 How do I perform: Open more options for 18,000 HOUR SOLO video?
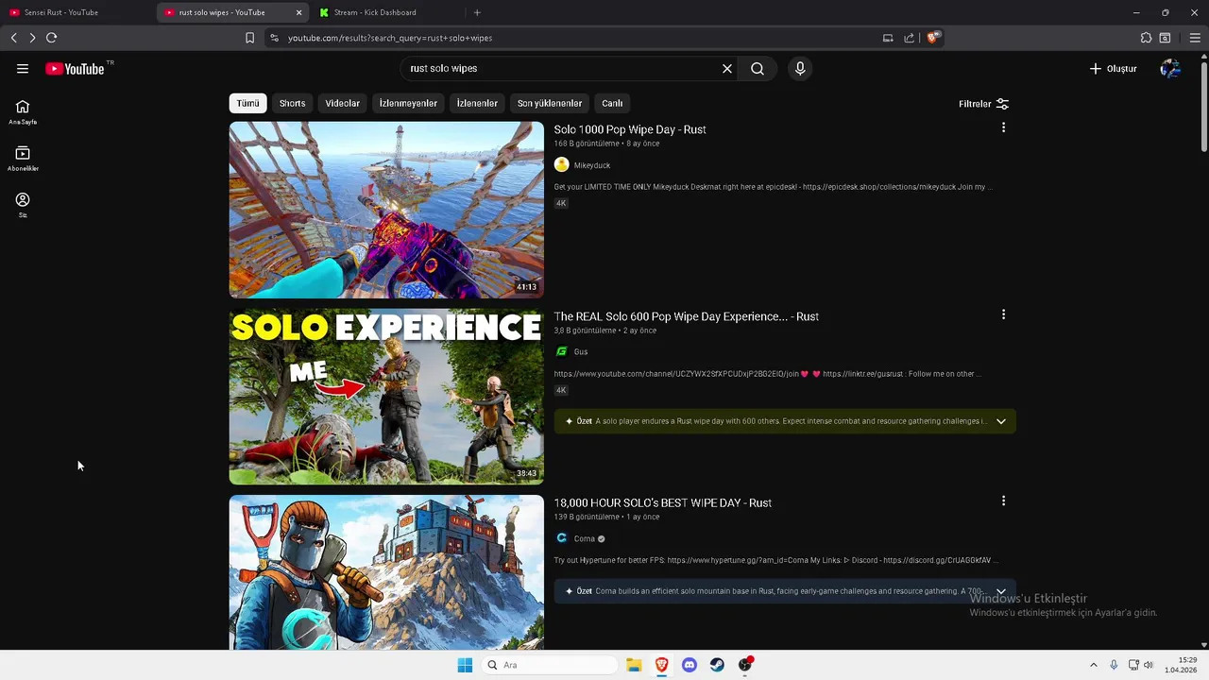pyautogui.click(x=1003, y=501)
